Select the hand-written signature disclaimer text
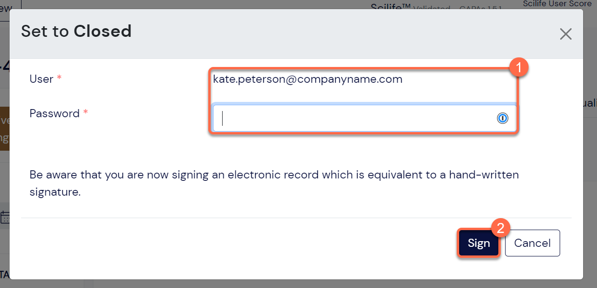597x288 pixels. pos(274,184)
